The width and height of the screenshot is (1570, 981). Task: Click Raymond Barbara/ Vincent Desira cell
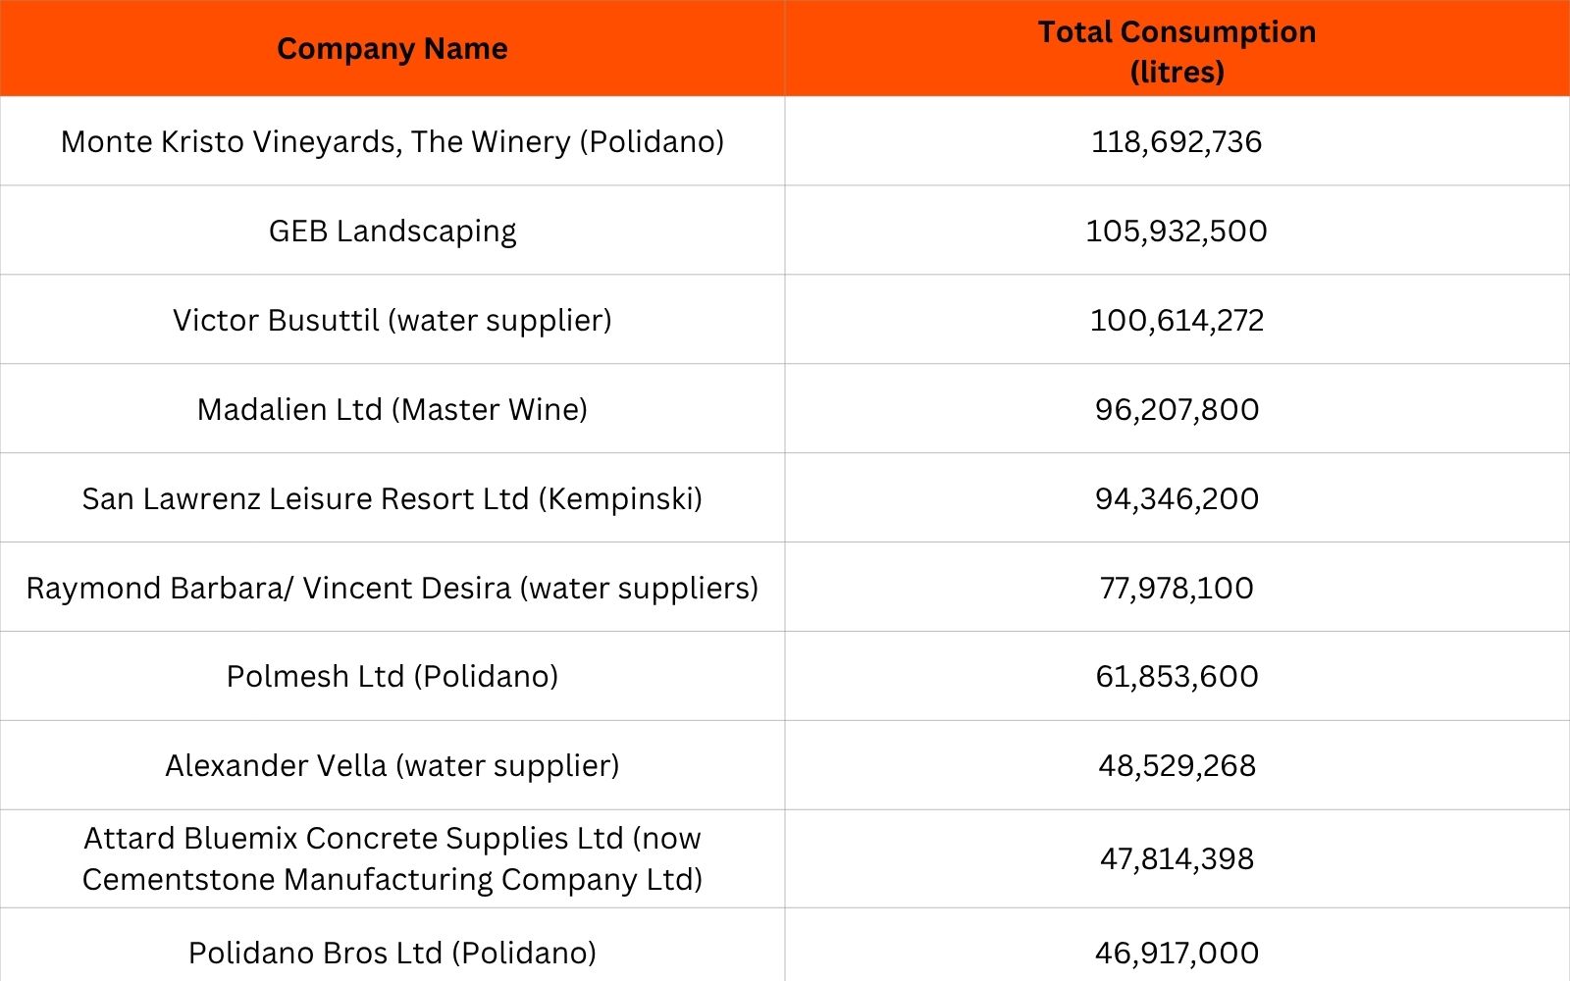(392, 588)
